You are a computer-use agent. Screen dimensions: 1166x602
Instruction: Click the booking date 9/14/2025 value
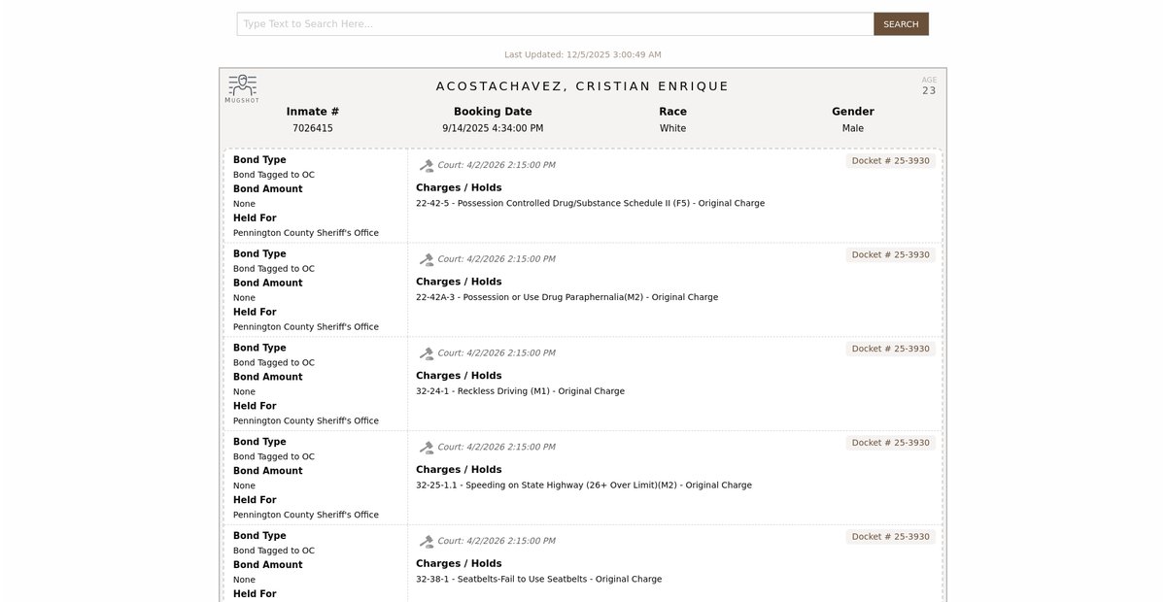[493, 128]
